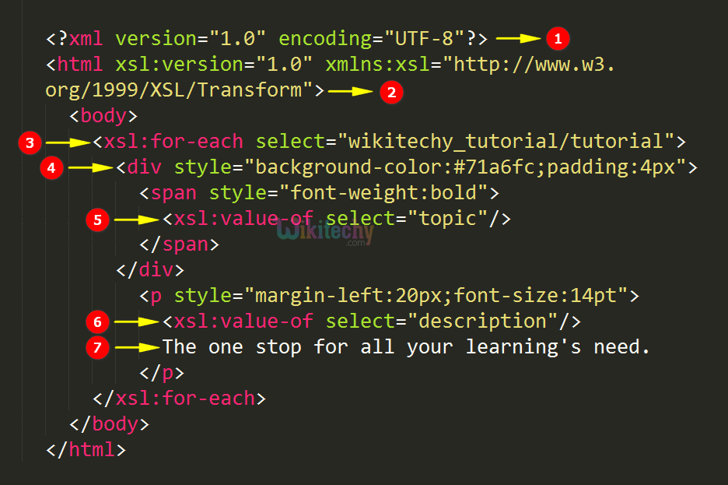This screenshot has height=485, width=728.
Task: Click red marker 6 beside description line
Action: [x=98, y=322]
